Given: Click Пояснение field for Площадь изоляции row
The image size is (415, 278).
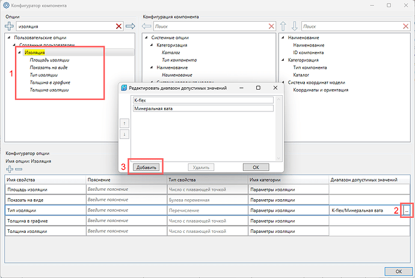Looking at the screenshot, I should tap(126, 190).
